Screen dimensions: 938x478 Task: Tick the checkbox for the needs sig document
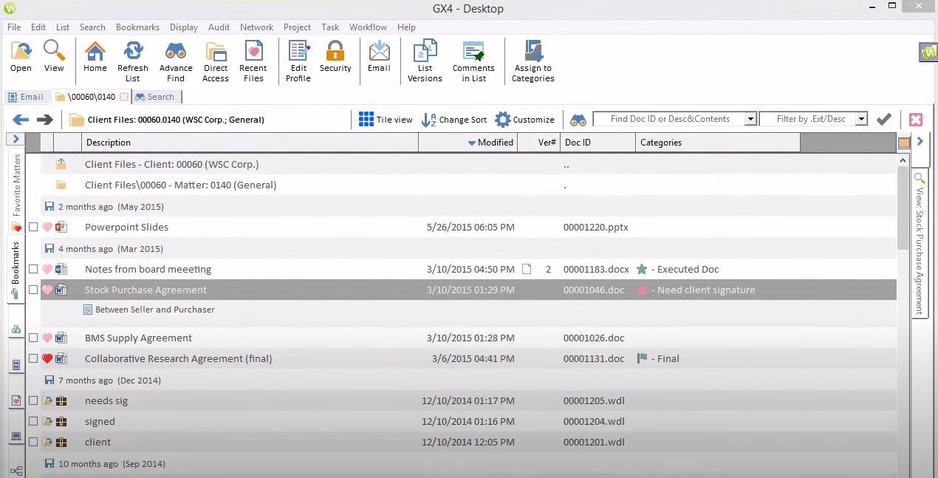click(32, 400)
